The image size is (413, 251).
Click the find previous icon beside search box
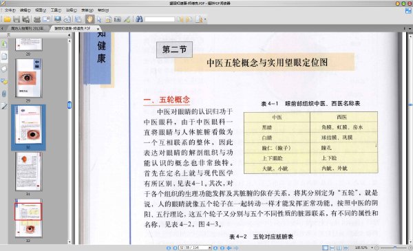(x=180, y=19)
